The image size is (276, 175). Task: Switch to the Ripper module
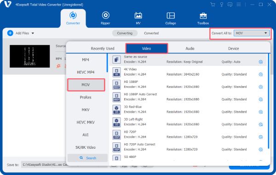coord(105,18)
